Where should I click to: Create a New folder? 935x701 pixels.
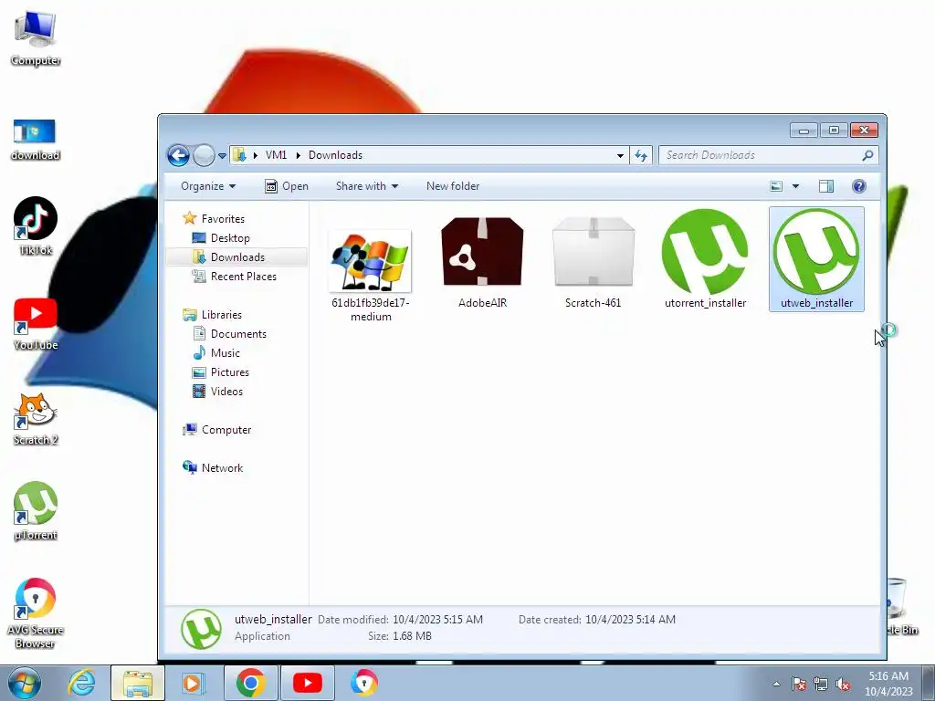453,186
